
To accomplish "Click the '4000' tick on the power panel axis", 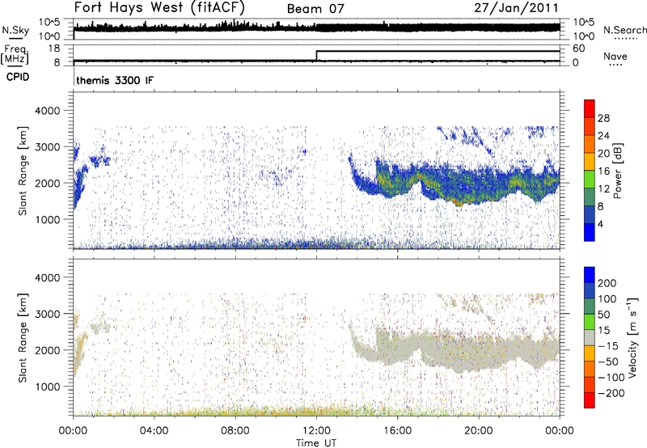I will point(48,111).
